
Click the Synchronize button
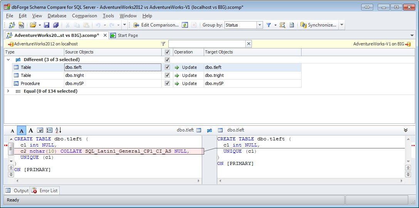coord(318,25)
